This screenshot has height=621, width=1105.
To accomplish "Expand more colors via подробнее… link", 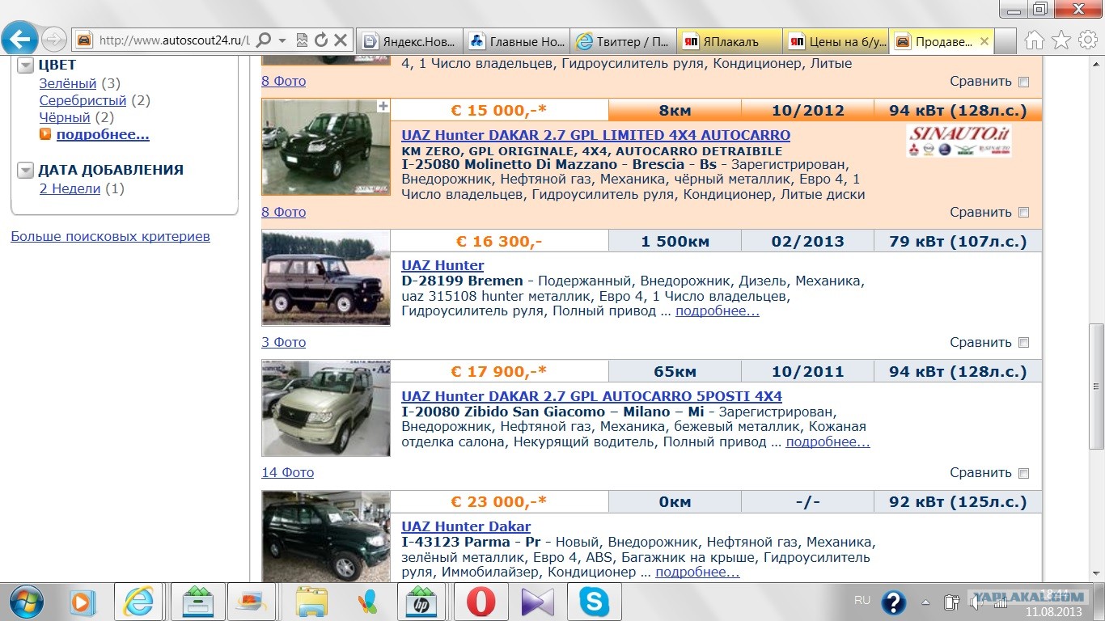I will click(103, 135).
